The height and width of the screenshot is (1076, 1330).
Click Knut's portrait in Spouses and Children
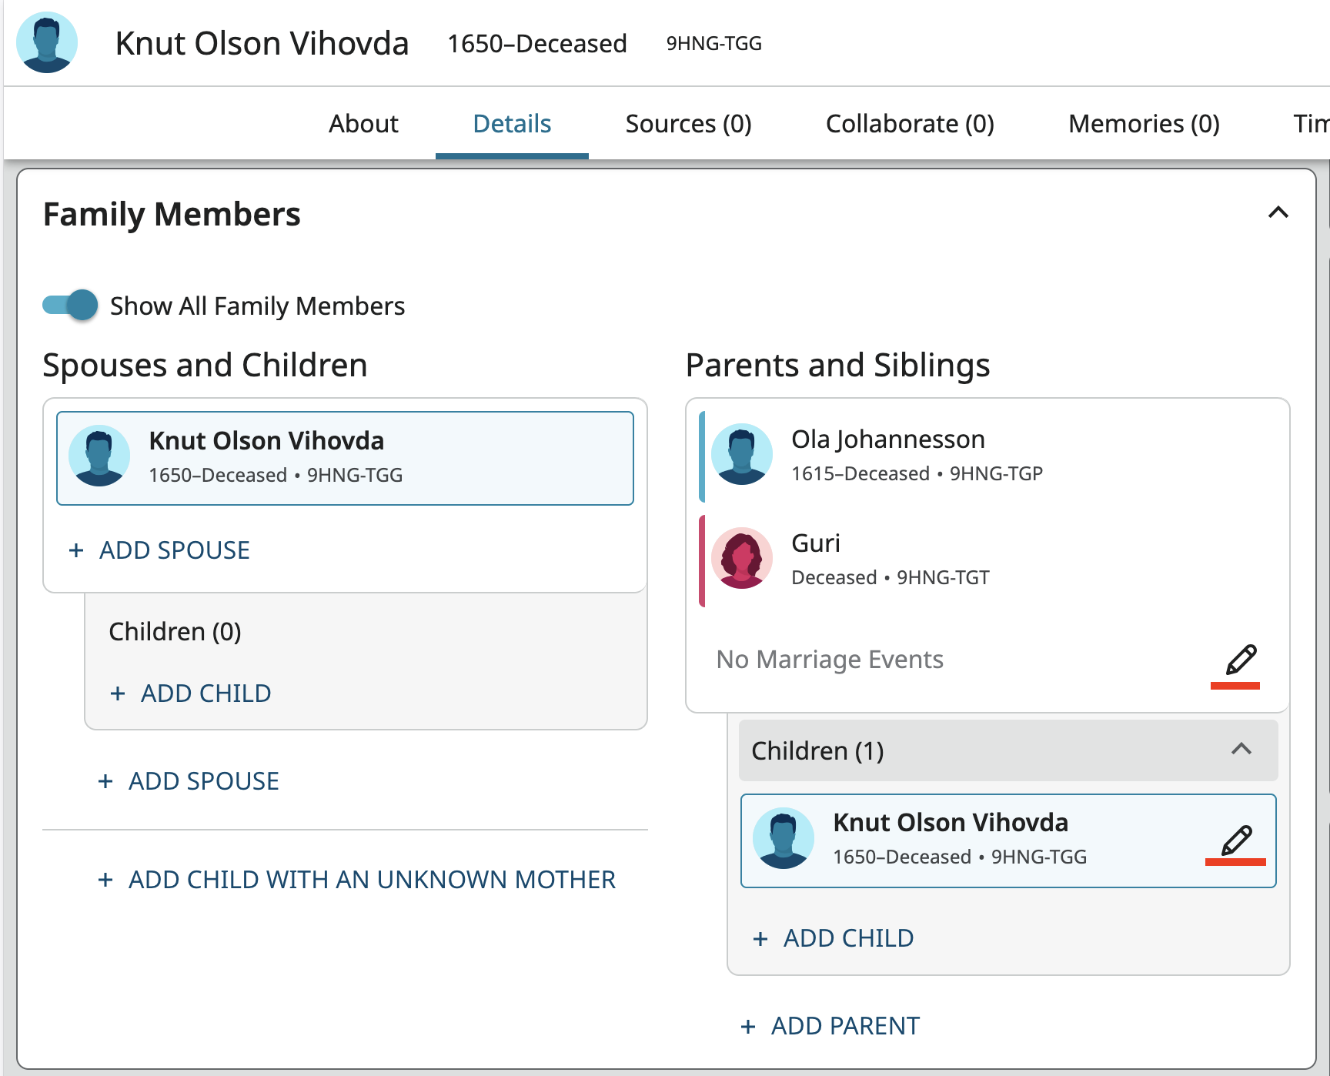99,456
